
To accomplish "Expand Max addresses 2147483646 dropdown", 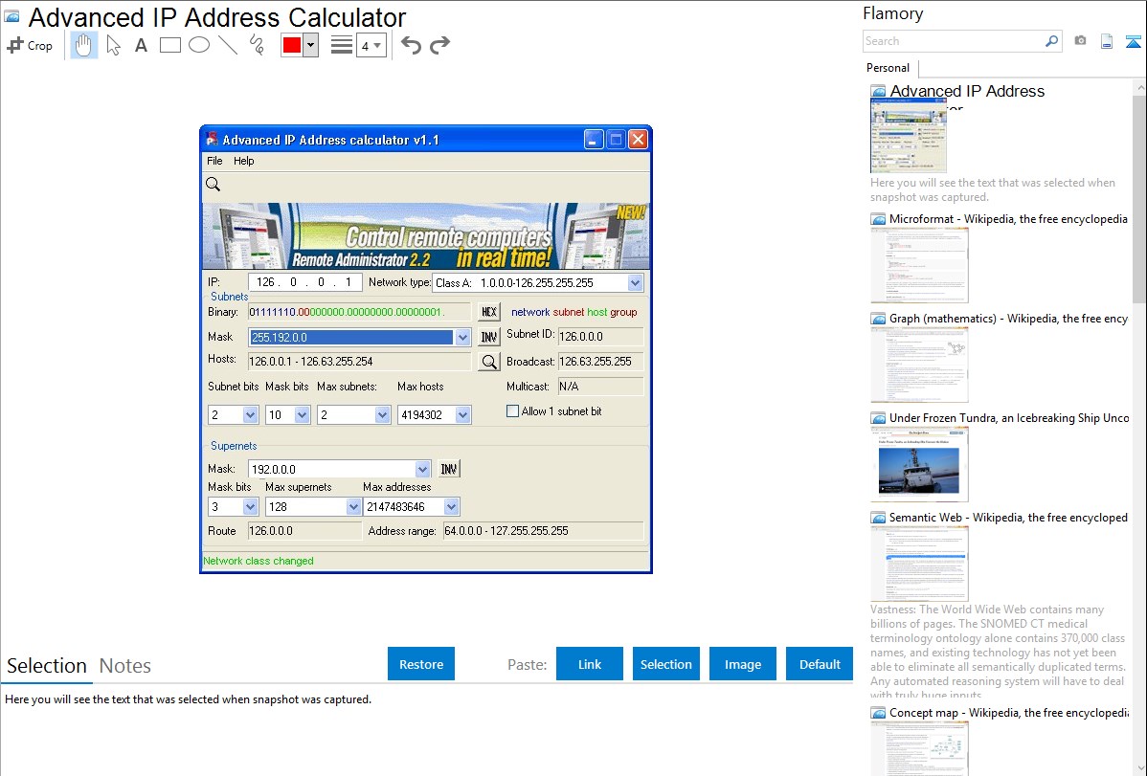I will tap(451, 507).
